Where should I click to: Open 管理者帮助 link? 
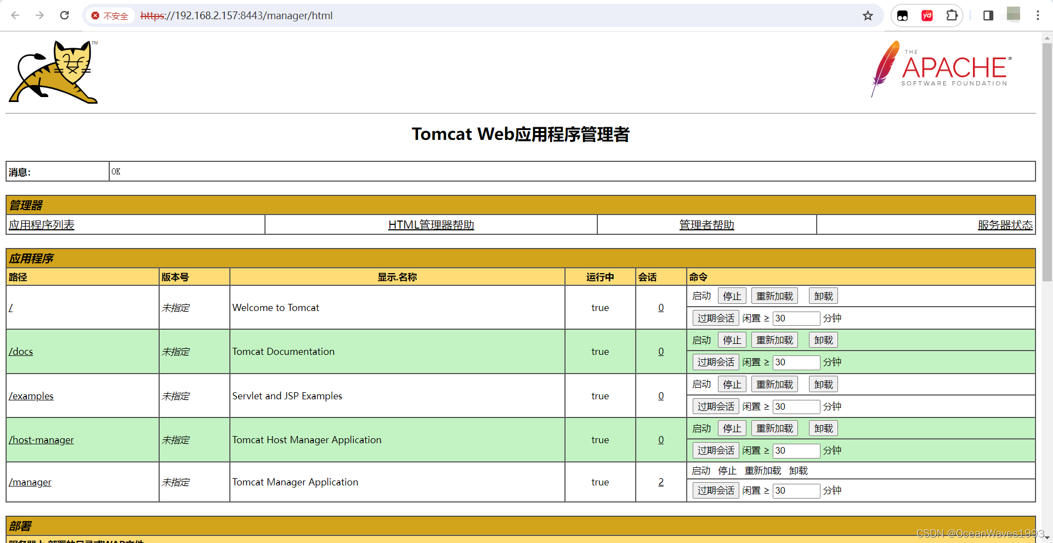coord(706,225)
